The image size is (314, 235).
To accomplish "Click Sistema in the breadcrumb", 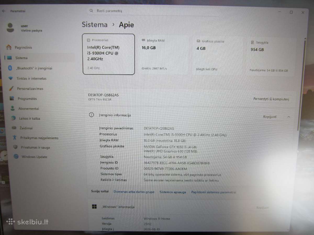I will click(x=95, y=25).
